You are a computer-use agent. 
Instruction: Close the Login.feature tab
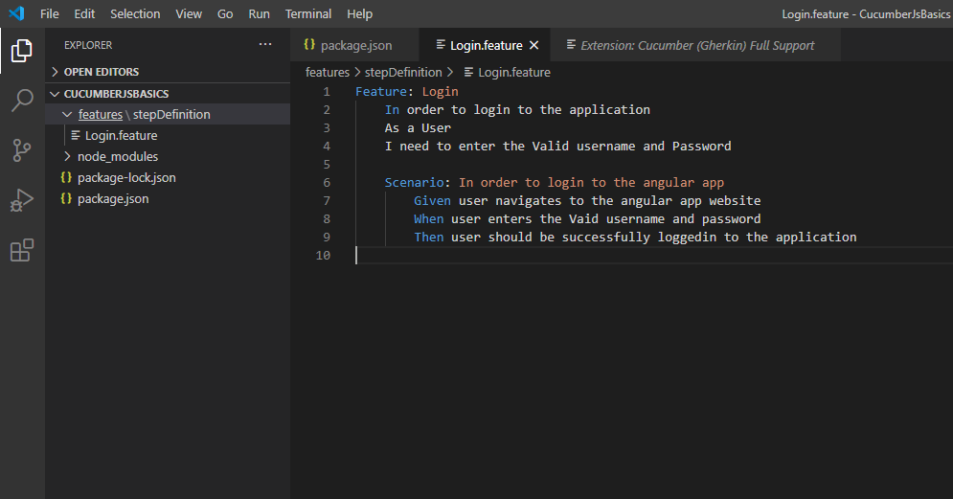click(533, 45)
